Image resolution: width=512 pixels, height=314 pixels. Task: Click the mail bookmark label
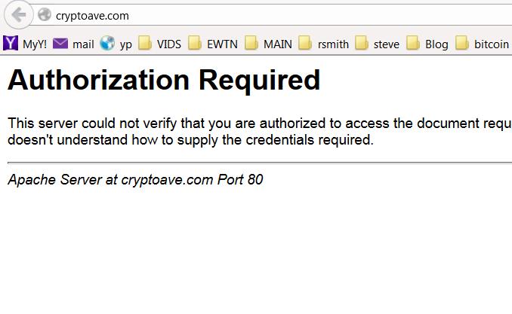click(x=83, y=44)
